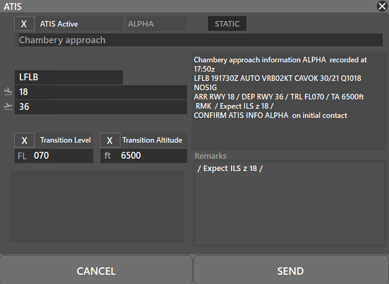Viewport: 389px width, 284px height.
Task: Click the SEND button
Action: pos(290,270)
